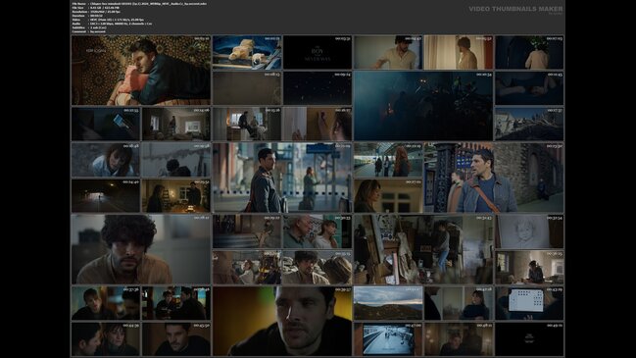Image resolution: width=636 pixels, height=358 pixels.
Task: Select the older man with woman thumbnail
Action: point(318,231)
